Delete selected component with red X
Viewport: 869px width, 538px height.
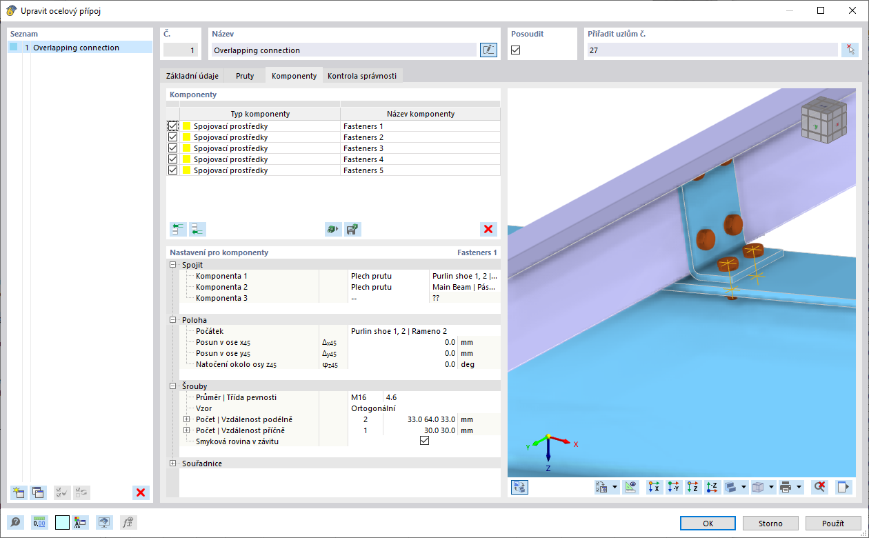[x=488, y=230]
